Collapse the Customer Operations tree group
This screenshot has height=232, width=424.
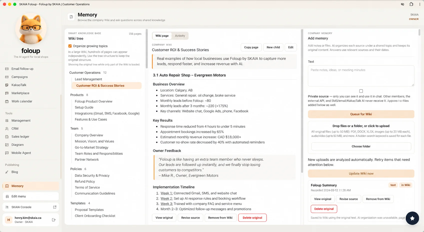point(85,72)
